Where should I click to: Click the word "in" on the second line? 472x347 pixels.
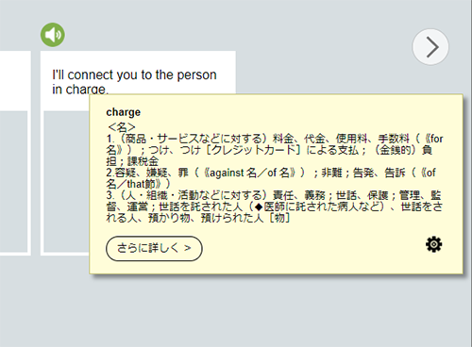57,90
